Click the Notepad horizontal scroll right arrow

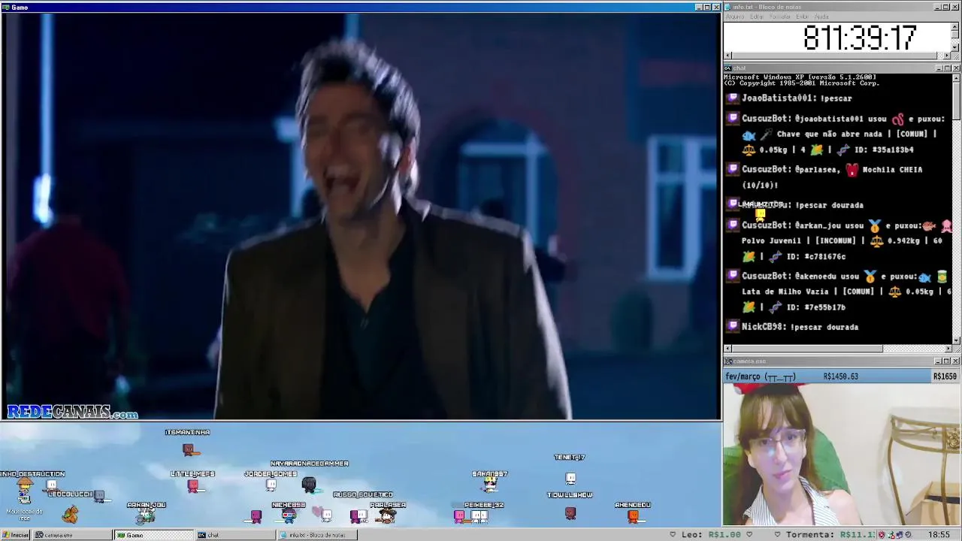click(x=947, y=56)
